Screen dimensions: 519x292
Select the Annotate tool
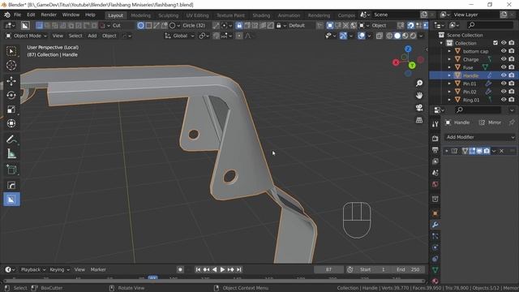(11, 140)
